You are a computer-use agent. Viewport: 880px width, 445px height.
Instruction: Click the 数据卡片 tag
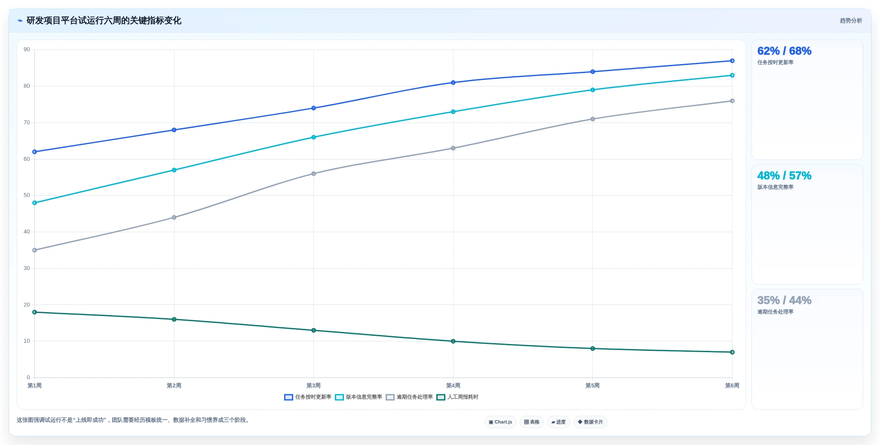click(x=590, y=422)
